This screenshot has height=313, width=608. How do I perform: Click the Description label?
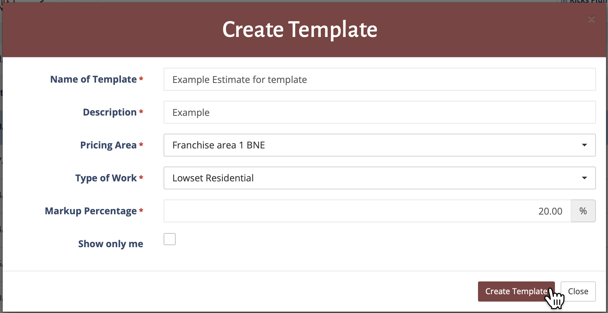coord(110,112)
